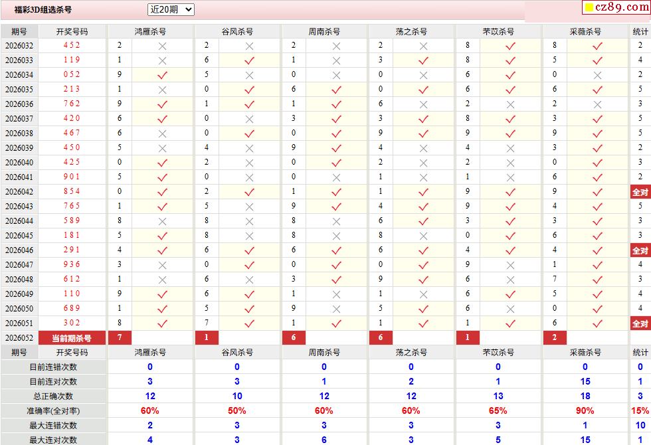651x445 pixels.
Task: Click the cross mark for 采薇杀号 in row 2026034
Action: point(597,75)
